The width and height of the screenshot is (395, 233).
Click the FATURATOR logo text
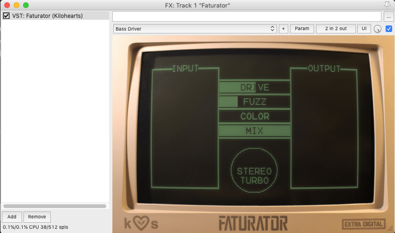pos(253,224)
